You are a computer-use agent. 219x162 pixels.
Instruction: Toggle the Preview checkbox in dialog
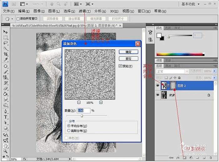pos(120,66)
